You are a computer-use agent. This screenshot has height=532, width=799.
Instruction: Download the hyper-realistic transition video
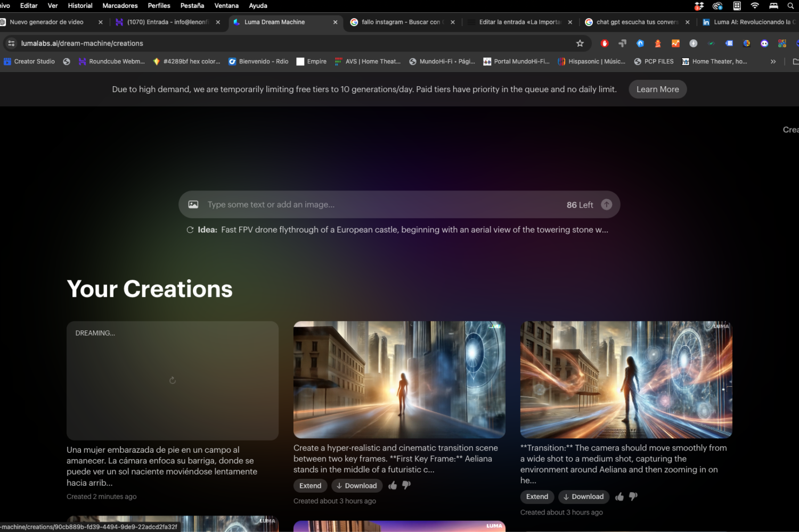[x=356, y=486]
